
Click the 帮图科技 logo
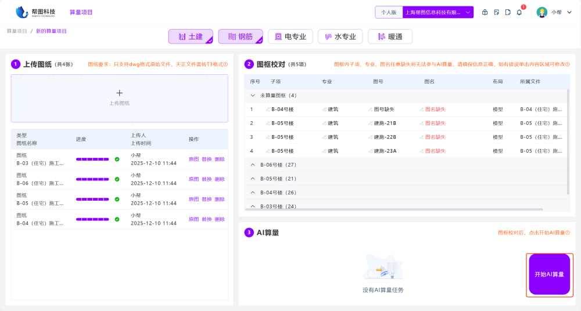[x=36, y=12]
